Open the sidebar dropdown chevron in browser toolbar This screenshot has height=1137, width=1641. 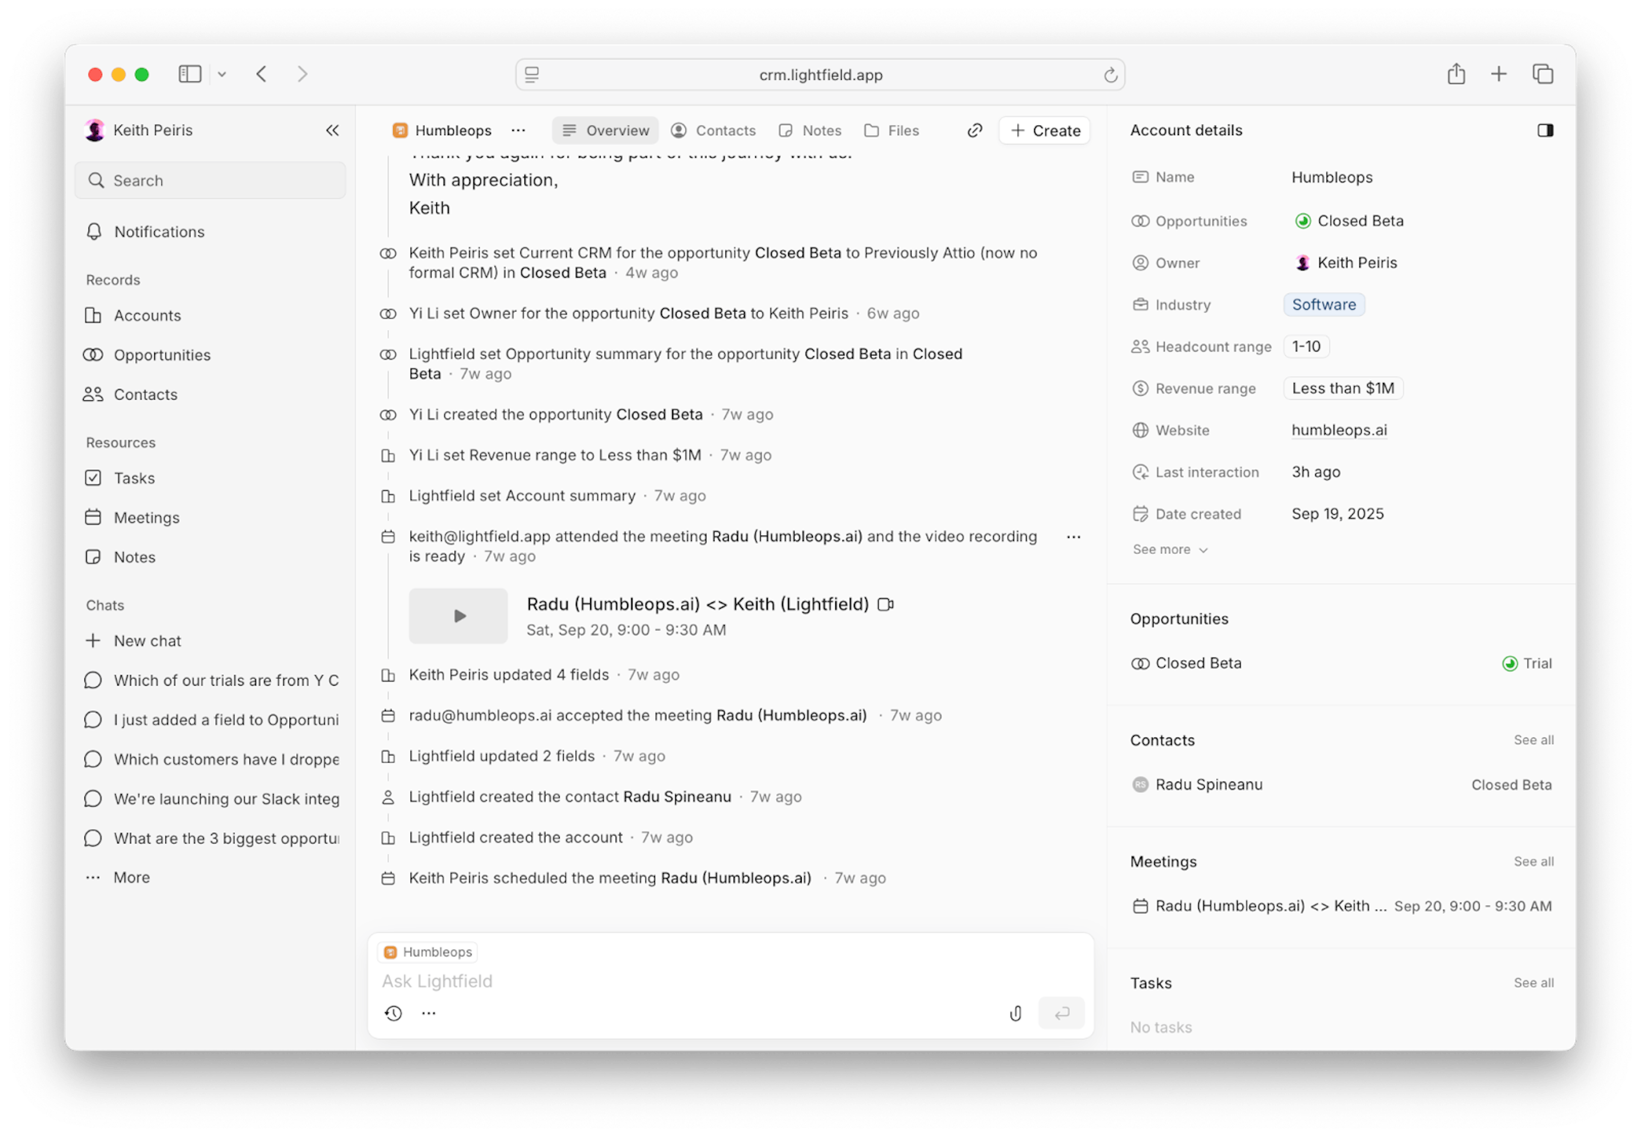point(222,74)
